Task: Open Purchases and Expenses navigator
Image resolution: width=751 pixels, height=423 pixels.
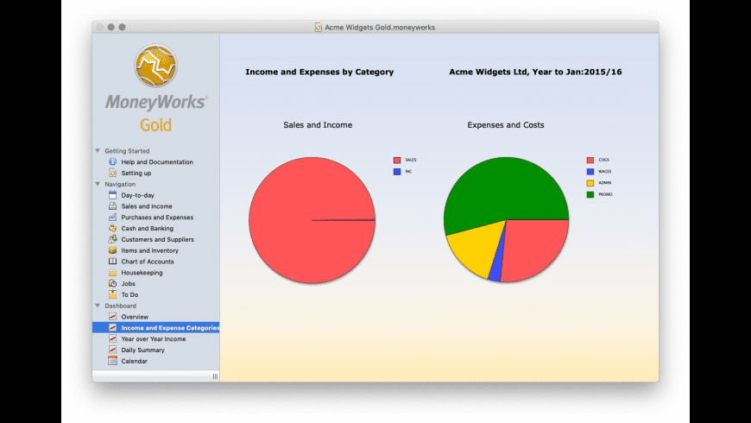Action: click(x=157, y=217)
